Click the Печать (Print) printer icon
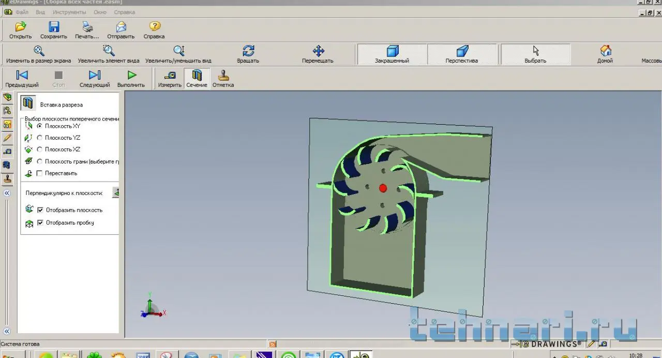Image resolution: width=662 pixels, height=358 pixels. tap(87, 26)
